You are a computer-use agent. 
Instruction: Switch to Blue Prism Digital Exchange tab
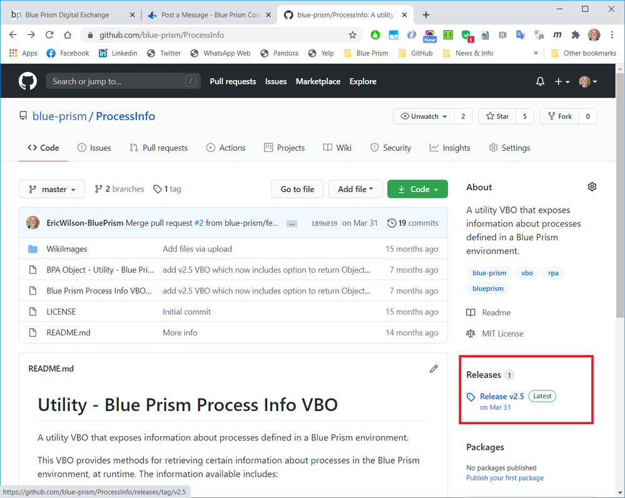coord(67,15)
